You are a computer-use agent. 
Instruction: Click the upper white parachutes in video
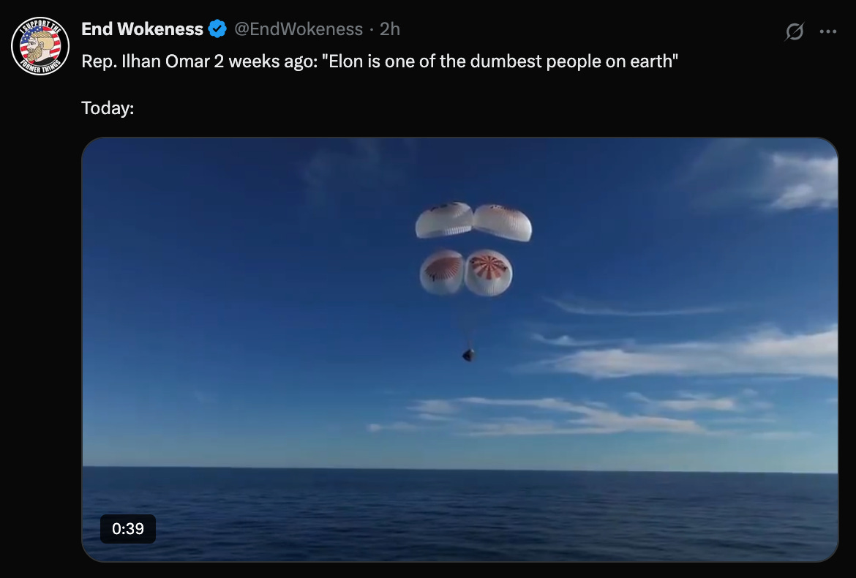(473, 221)
